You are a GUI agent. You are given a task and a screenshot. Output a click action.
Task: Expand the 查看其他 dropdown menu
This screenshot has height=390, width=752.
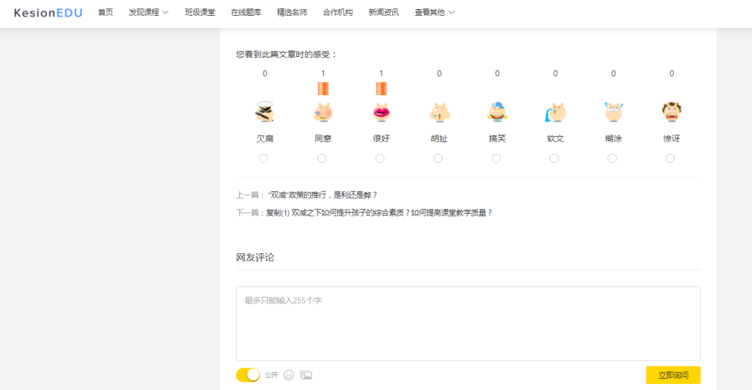(x=434, y=13)
